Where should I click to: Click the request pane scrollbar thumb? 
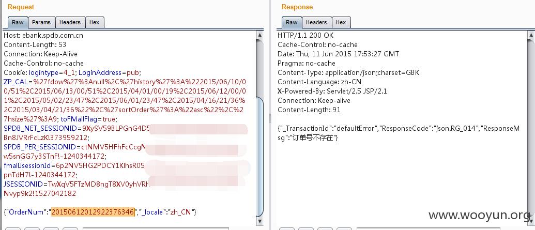pos(259,157)
